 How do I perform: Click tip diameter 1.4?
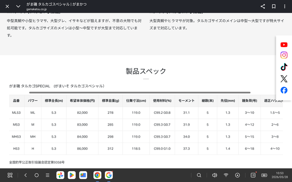pyautogui.click(x=228, y=149)
